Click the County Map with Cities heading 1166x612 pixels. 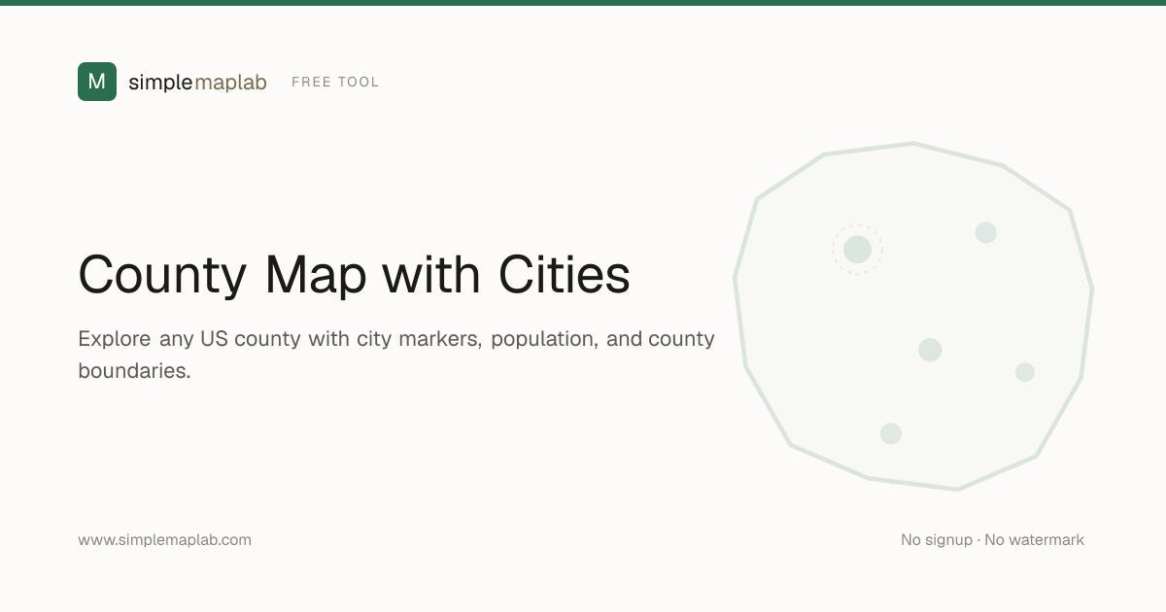[x=355, y=274]
